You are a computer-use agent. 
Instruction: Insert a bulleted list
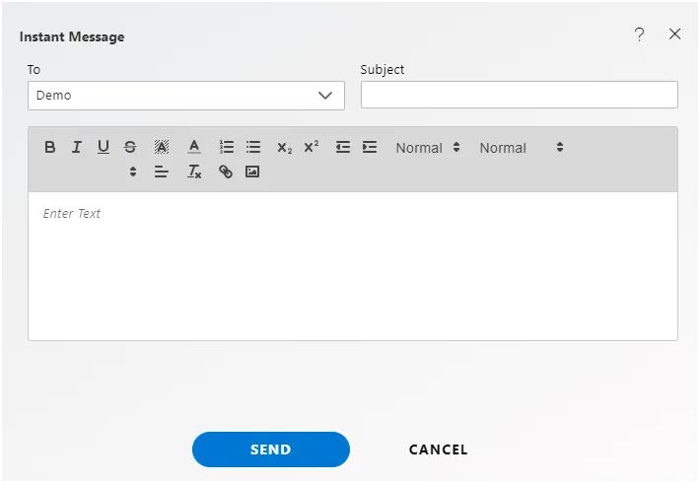point(253,147)
